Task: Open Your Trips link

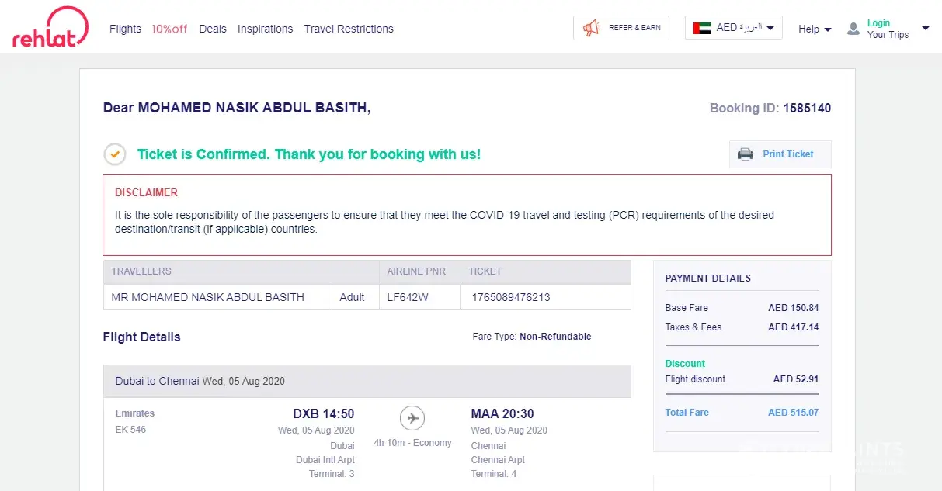Action: coord(888,35)
